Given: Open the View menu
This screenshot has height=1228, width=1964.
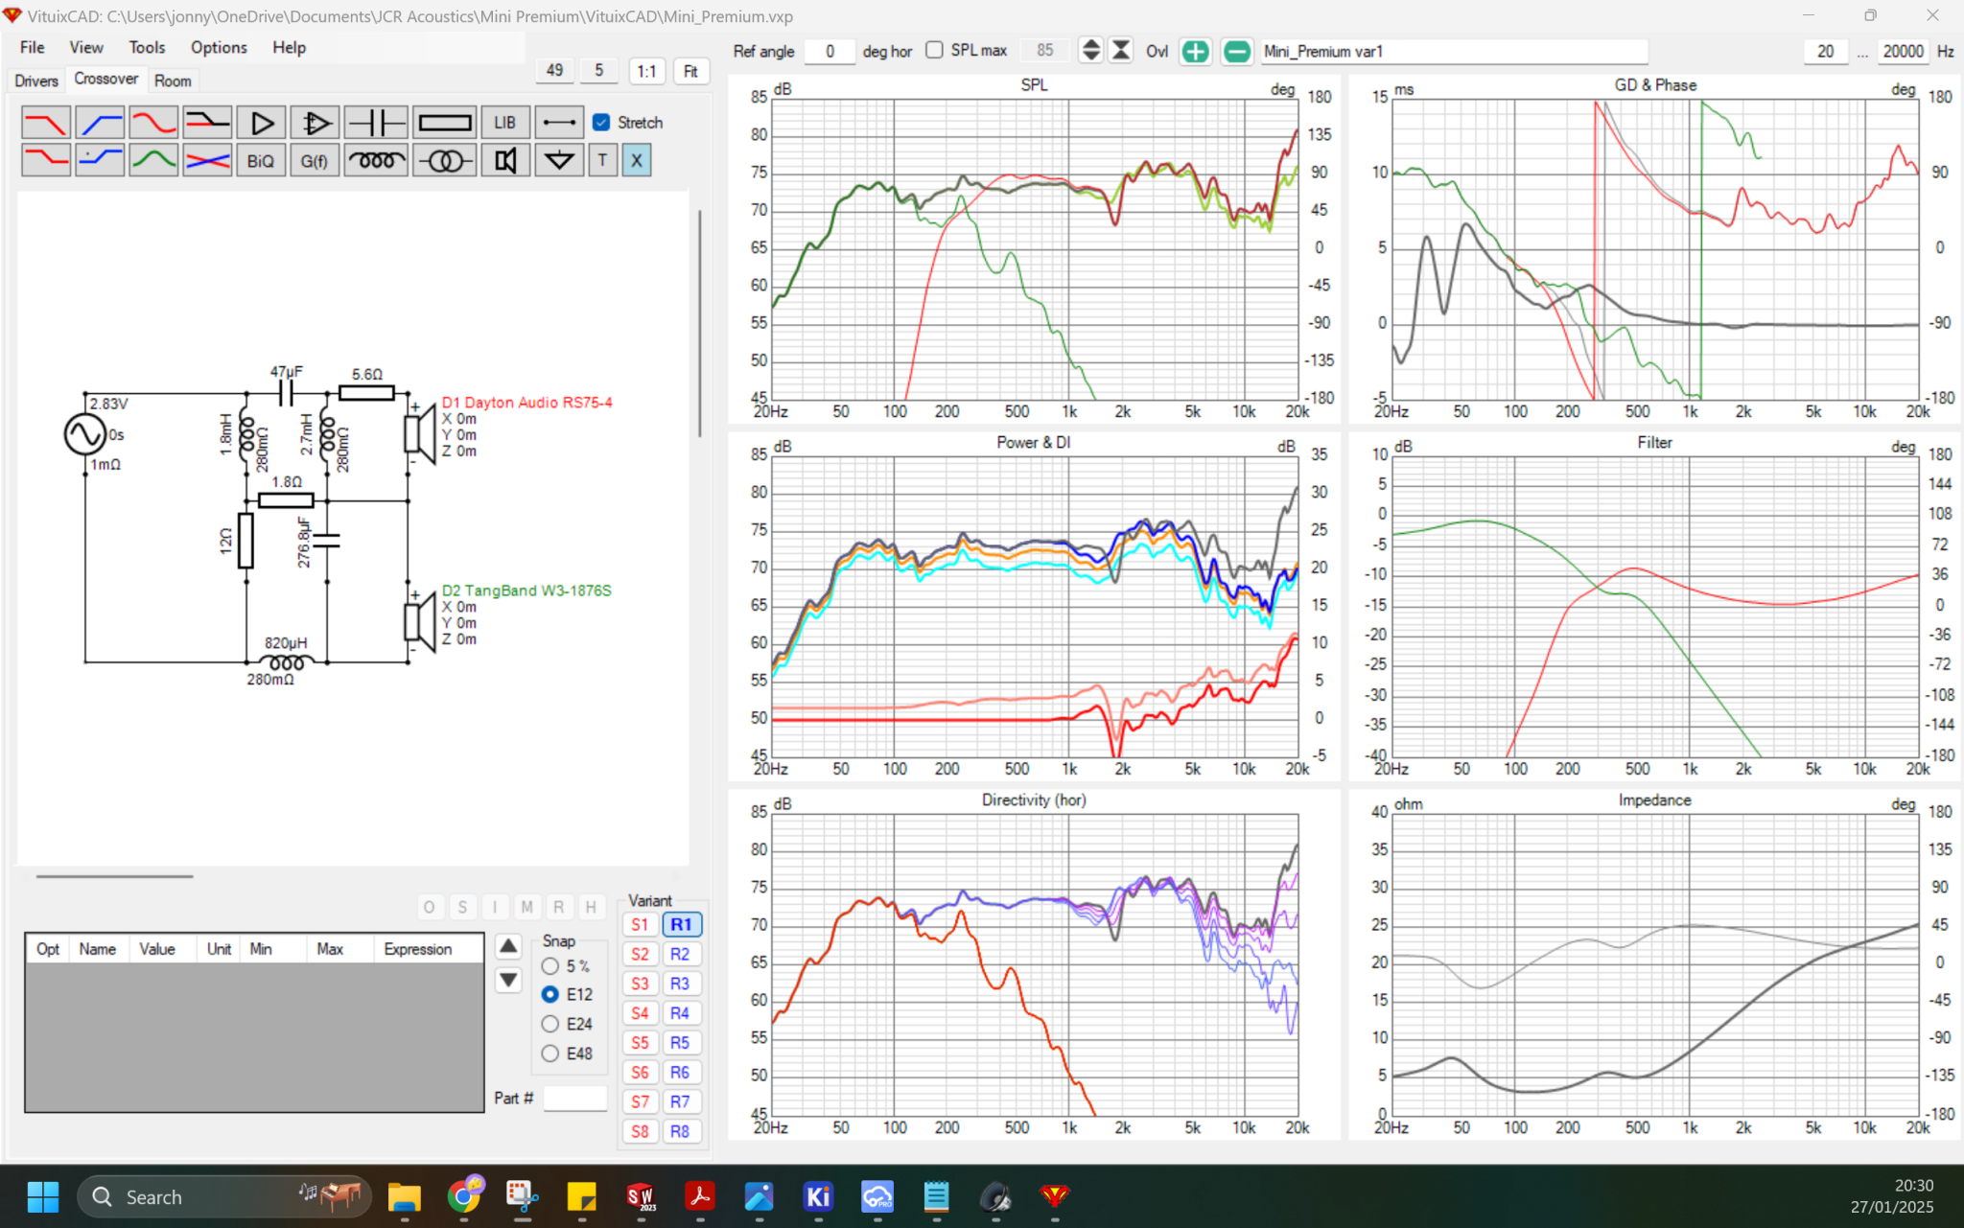Looking at the screenshot, I should 86,48.
